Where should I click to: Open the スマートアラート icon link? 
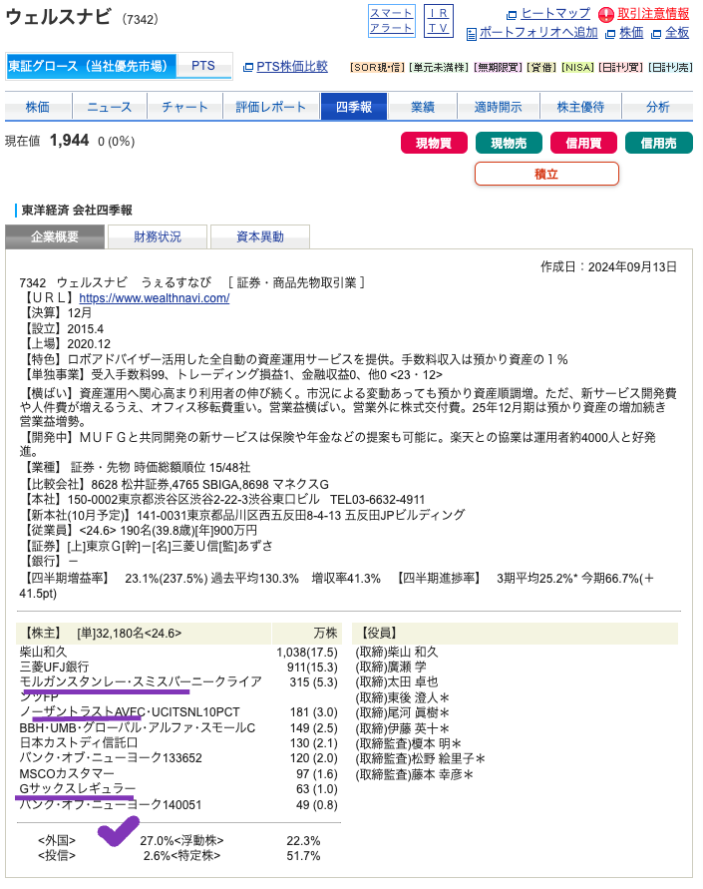[392, 21]
